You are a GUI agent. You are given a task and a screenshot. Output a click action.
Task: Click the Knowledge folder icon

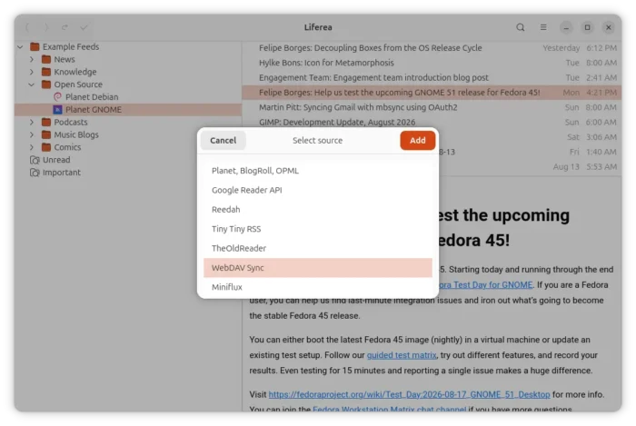pyautogui.click(x=46, y=72)
